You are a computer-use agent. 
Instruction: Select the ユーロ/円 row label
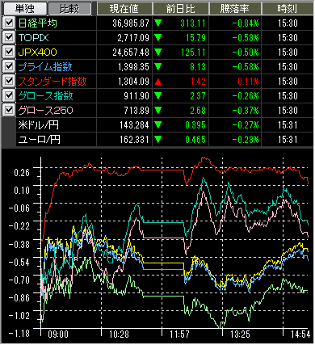point(39,140)
